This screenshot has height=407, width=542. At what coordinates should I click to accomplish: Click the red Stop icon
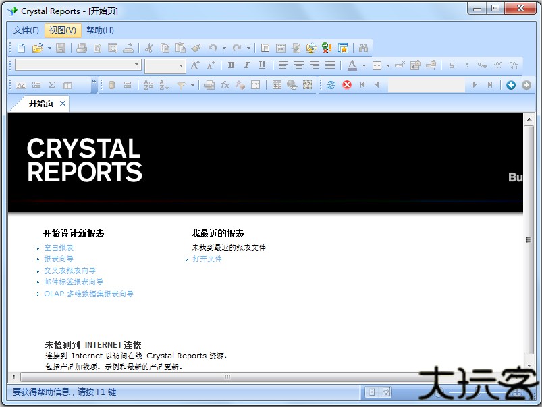[347, 85]
